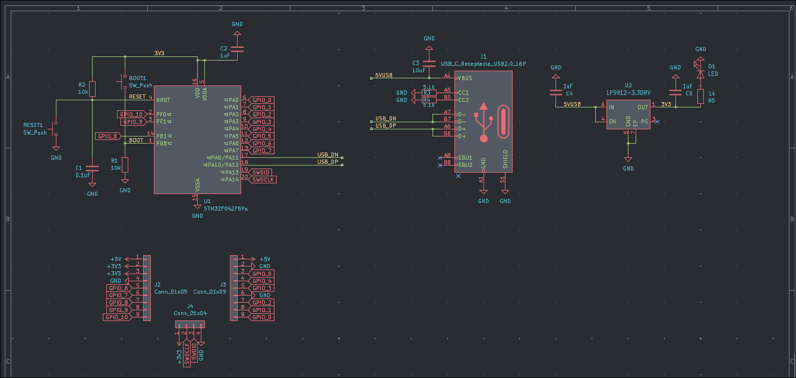796x378 pixels.
Task: Click the no-connect marker on SBU1 pin
Action: 440,157
